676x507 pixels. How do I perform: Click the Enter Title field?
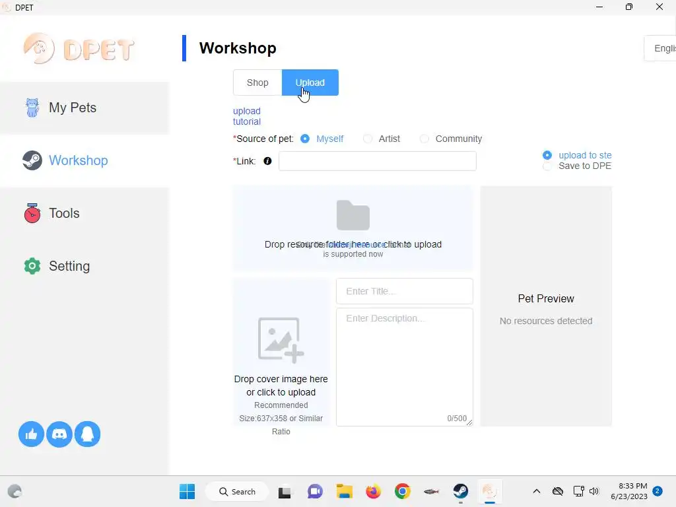click(405, 291)
